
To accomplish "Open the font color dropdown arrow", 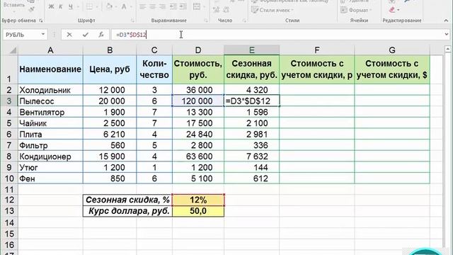I will [130, 6].
